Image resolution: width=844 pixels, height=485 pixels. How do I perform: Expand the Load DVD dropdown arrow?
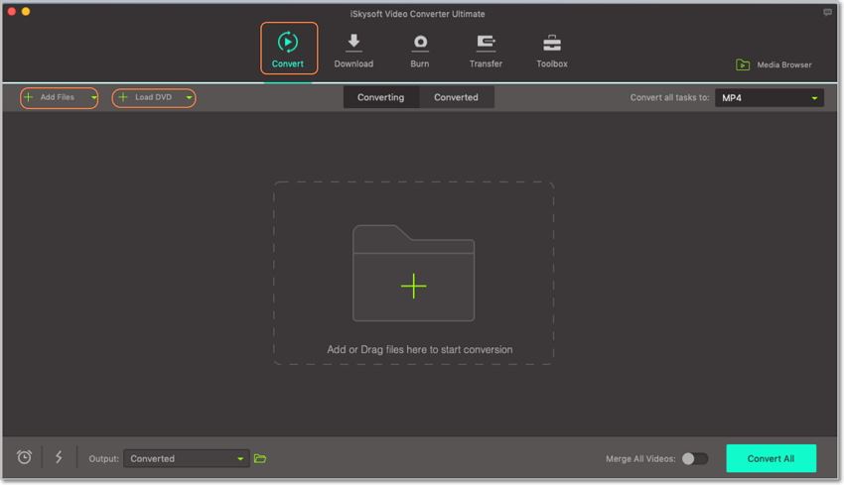[189, 98]
